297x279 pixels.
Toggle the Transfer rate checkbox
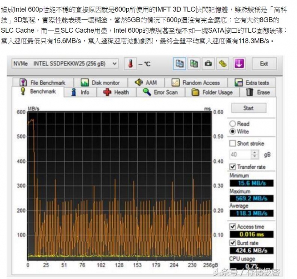(233, 167)
